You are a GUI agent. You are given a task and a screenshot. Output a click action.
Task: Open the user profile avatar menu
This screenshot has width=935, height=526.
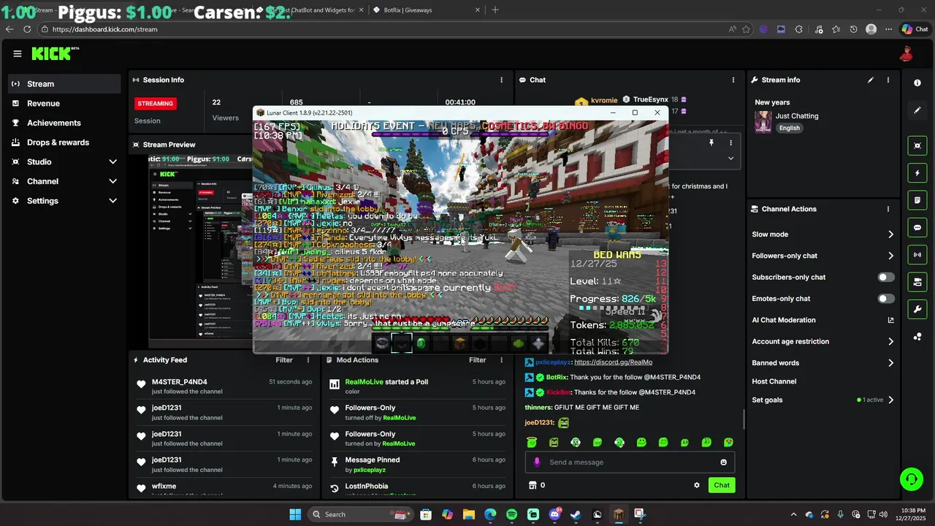click(x=907, y=53)
